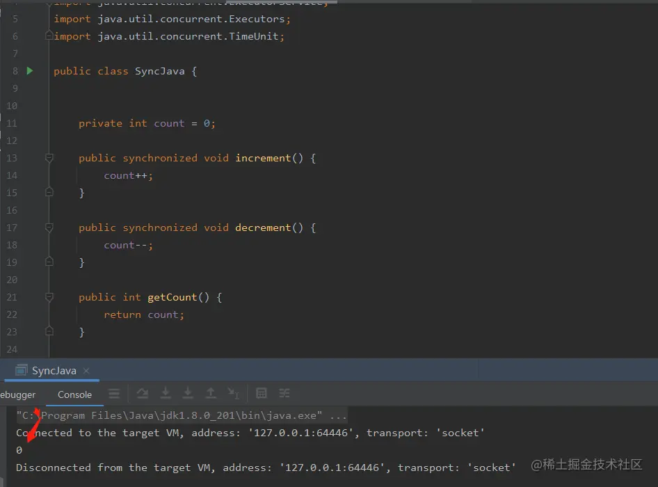Image resolution: width=658 pixels, height=487 pixels.
Task: Click the Step Out debugger icon
Action: pyautogui.click(x=211, y=393)
